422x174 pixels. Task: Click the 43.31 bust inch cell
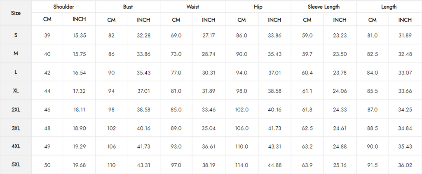tap(143, 165)
